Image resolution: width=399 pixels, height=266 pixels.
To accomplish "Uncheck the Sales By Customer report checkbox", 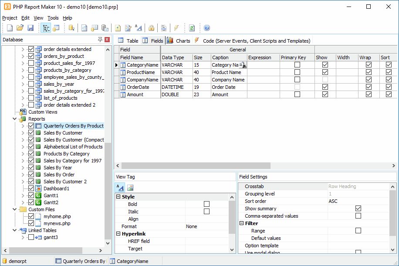I will [31, 133].
